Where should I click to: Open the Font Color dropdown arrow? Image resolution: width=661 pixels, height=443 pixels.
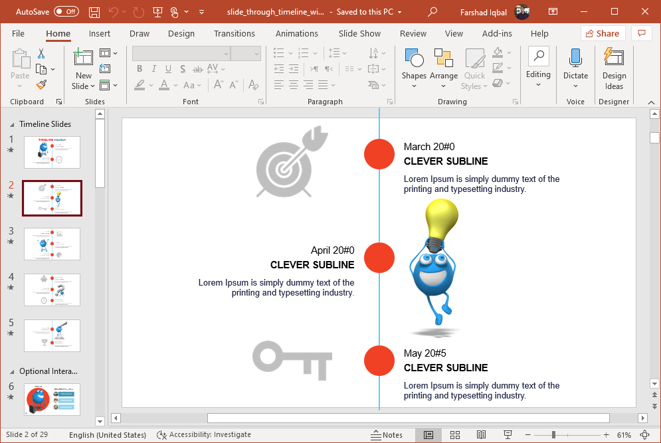(175, 85)
